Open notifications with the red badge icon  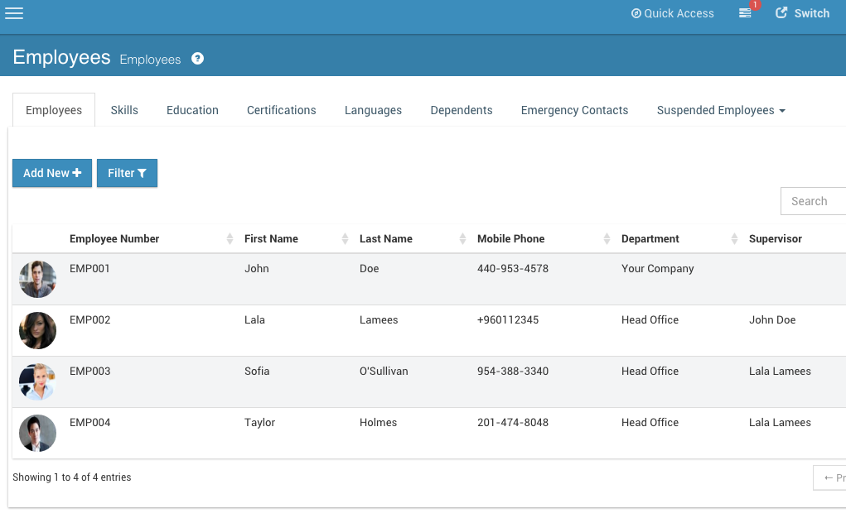[x=743, y=13]
